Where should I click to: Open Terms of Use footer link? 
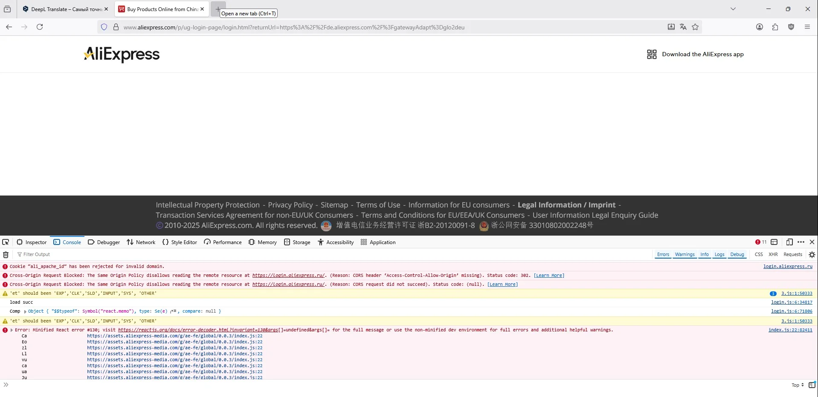(378, 205)
